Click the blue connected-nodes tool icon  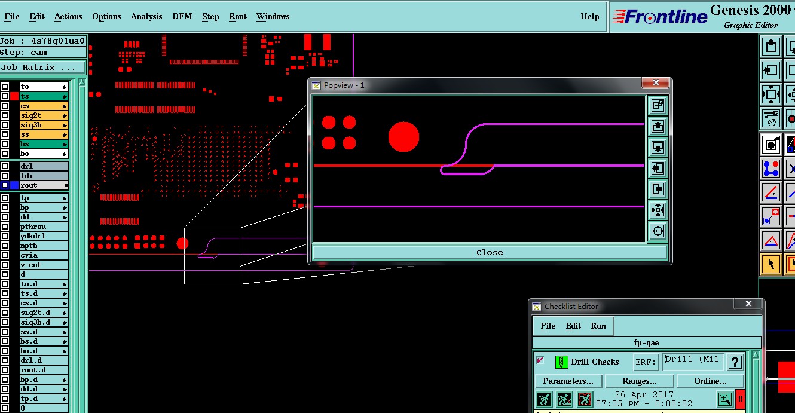770,169
